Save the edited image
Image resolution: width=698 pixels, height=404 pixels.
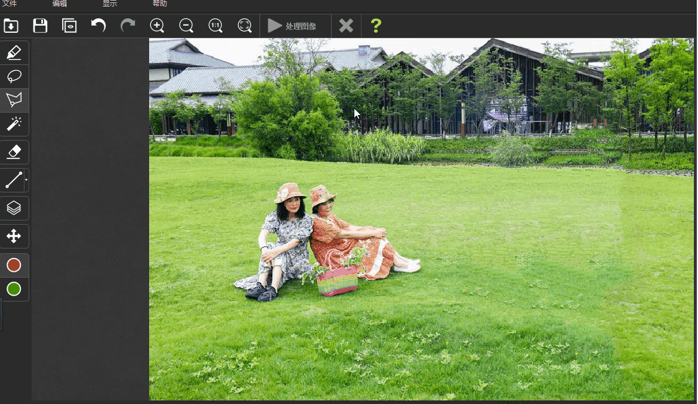point(40,26)
